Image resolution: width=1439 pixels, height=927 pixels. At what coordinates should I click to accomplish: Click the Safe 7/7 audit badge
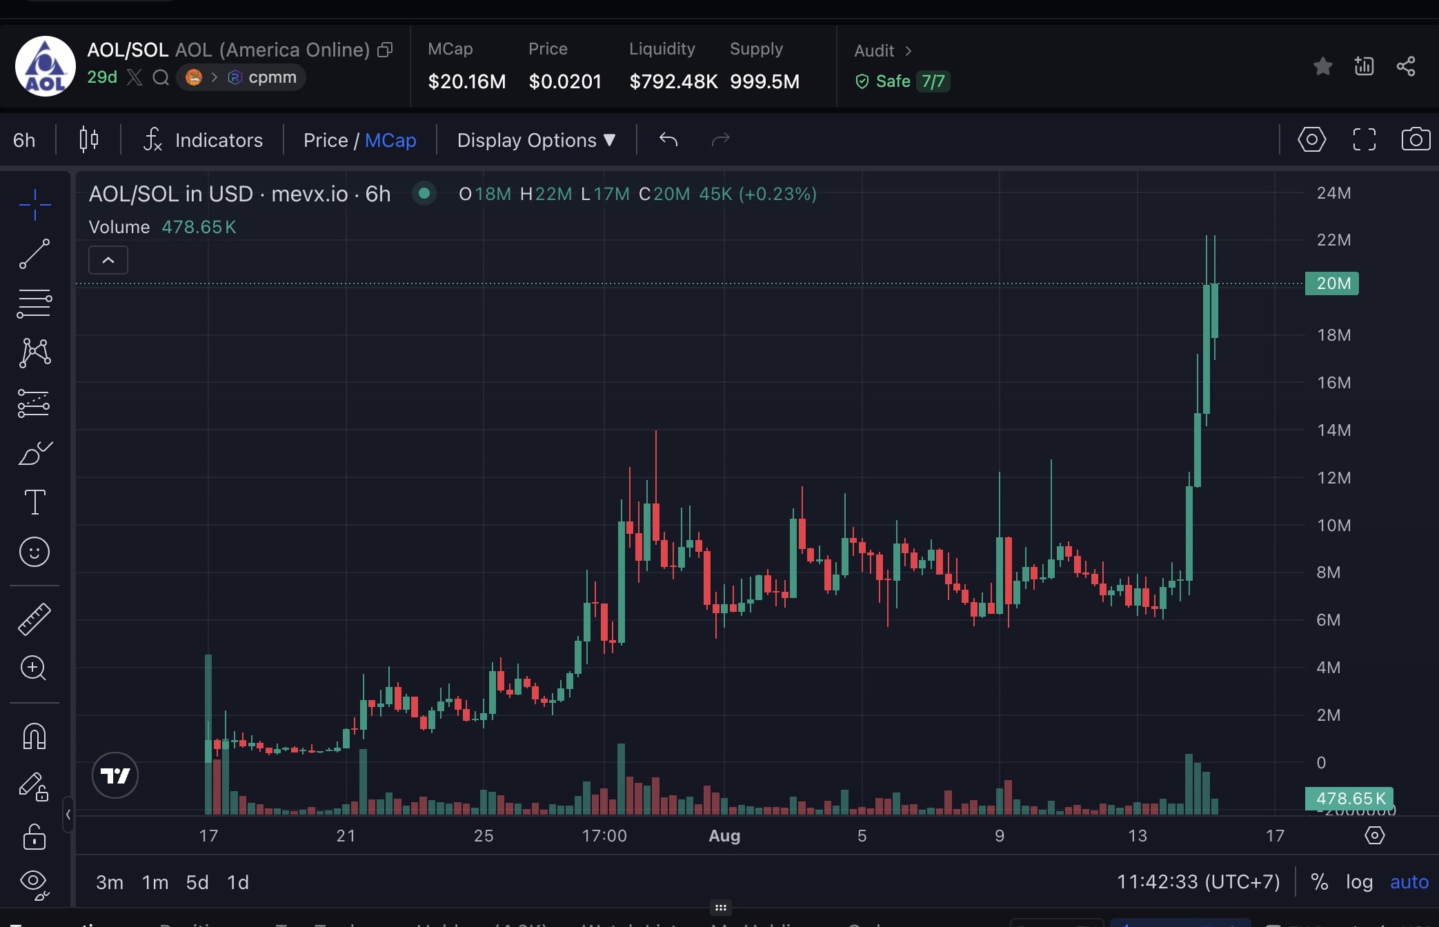tap(902, 81)
